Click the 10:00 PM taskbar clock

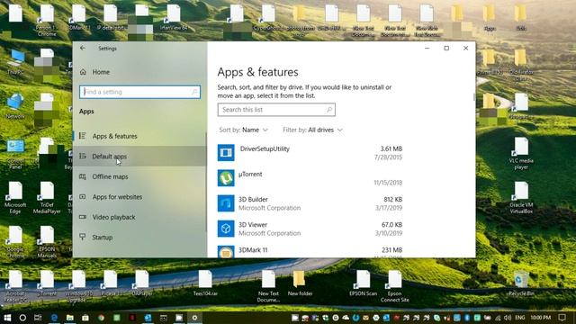click(541, 318)
